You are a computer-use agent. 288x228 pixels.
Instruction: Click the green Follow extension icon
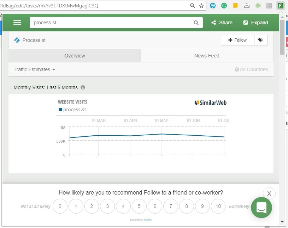click(x=281, y=6)
